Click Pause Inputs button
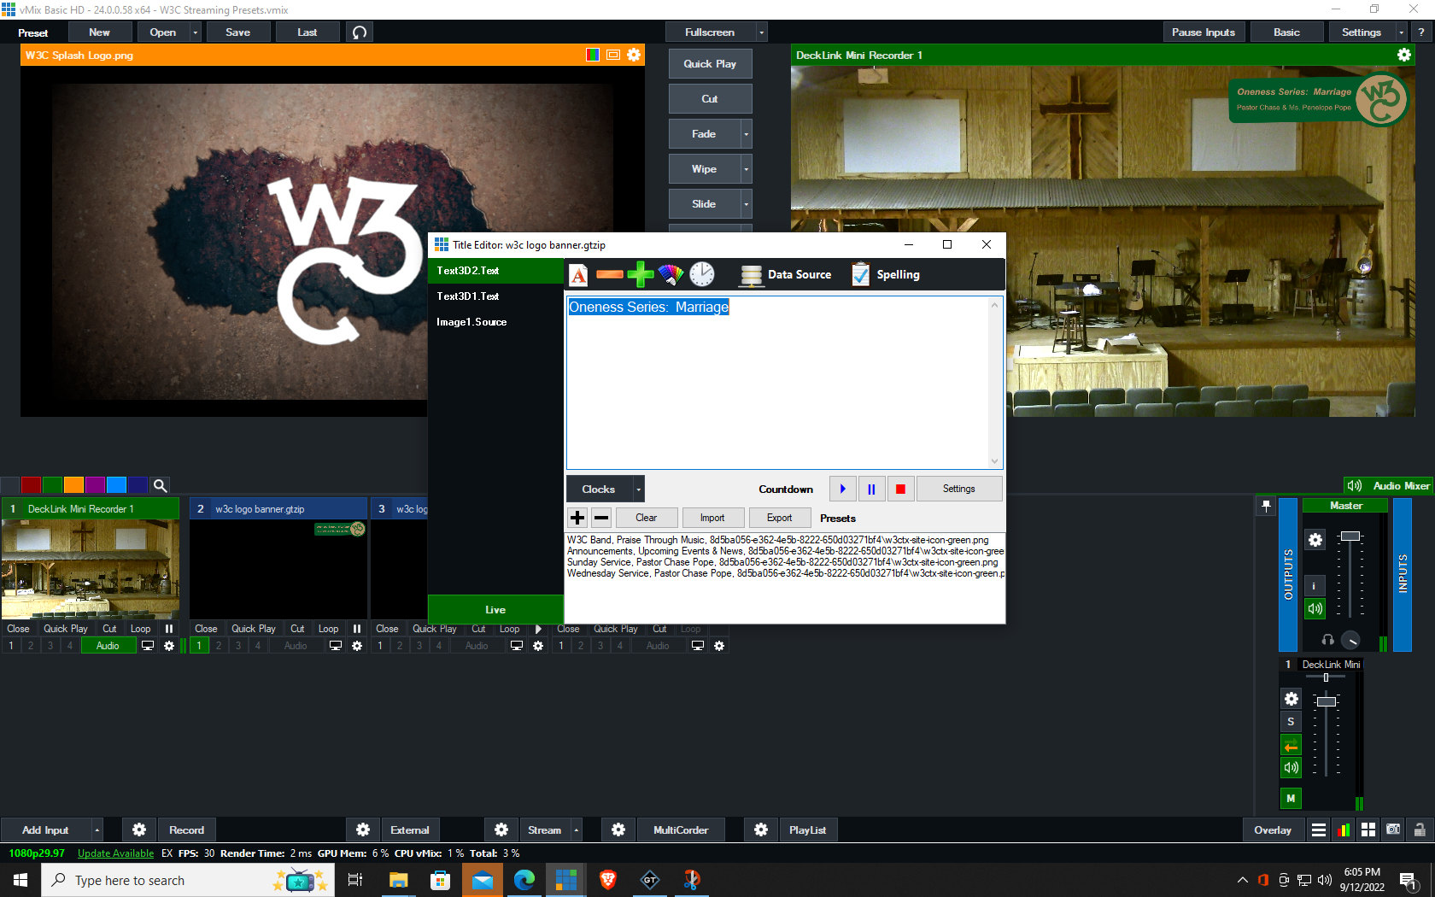The width and height of the screenshot is (1435, 897). pyautogui.click(x=1204, y=32)
